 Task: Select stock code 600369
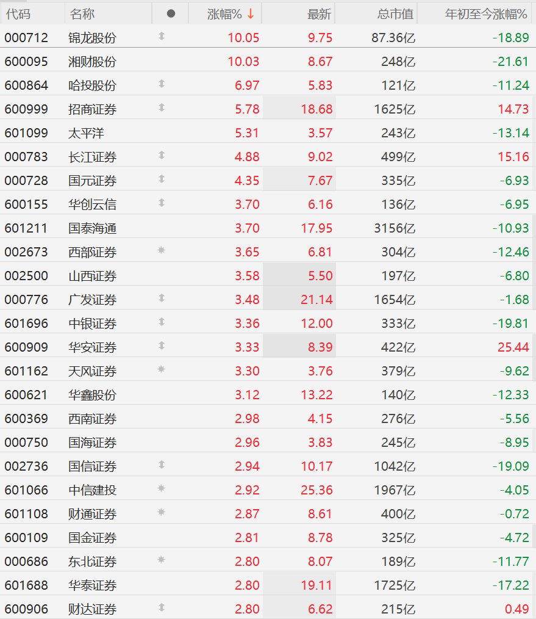tap(26, 418)
